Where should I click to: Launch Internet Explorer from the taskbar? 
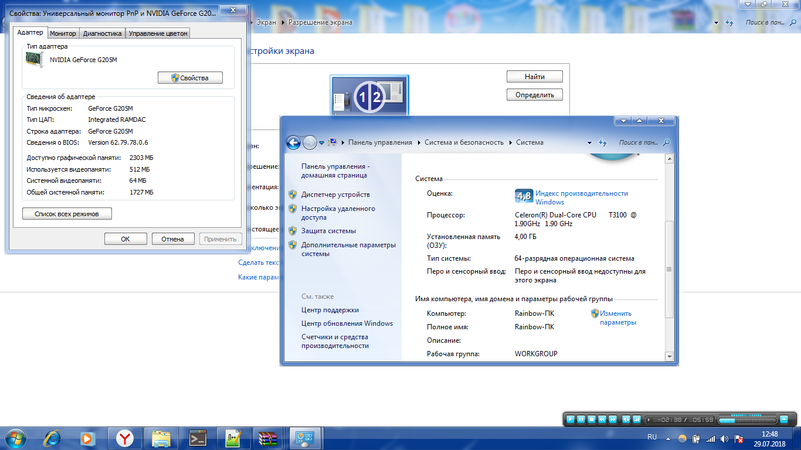[x=52, y=438]
